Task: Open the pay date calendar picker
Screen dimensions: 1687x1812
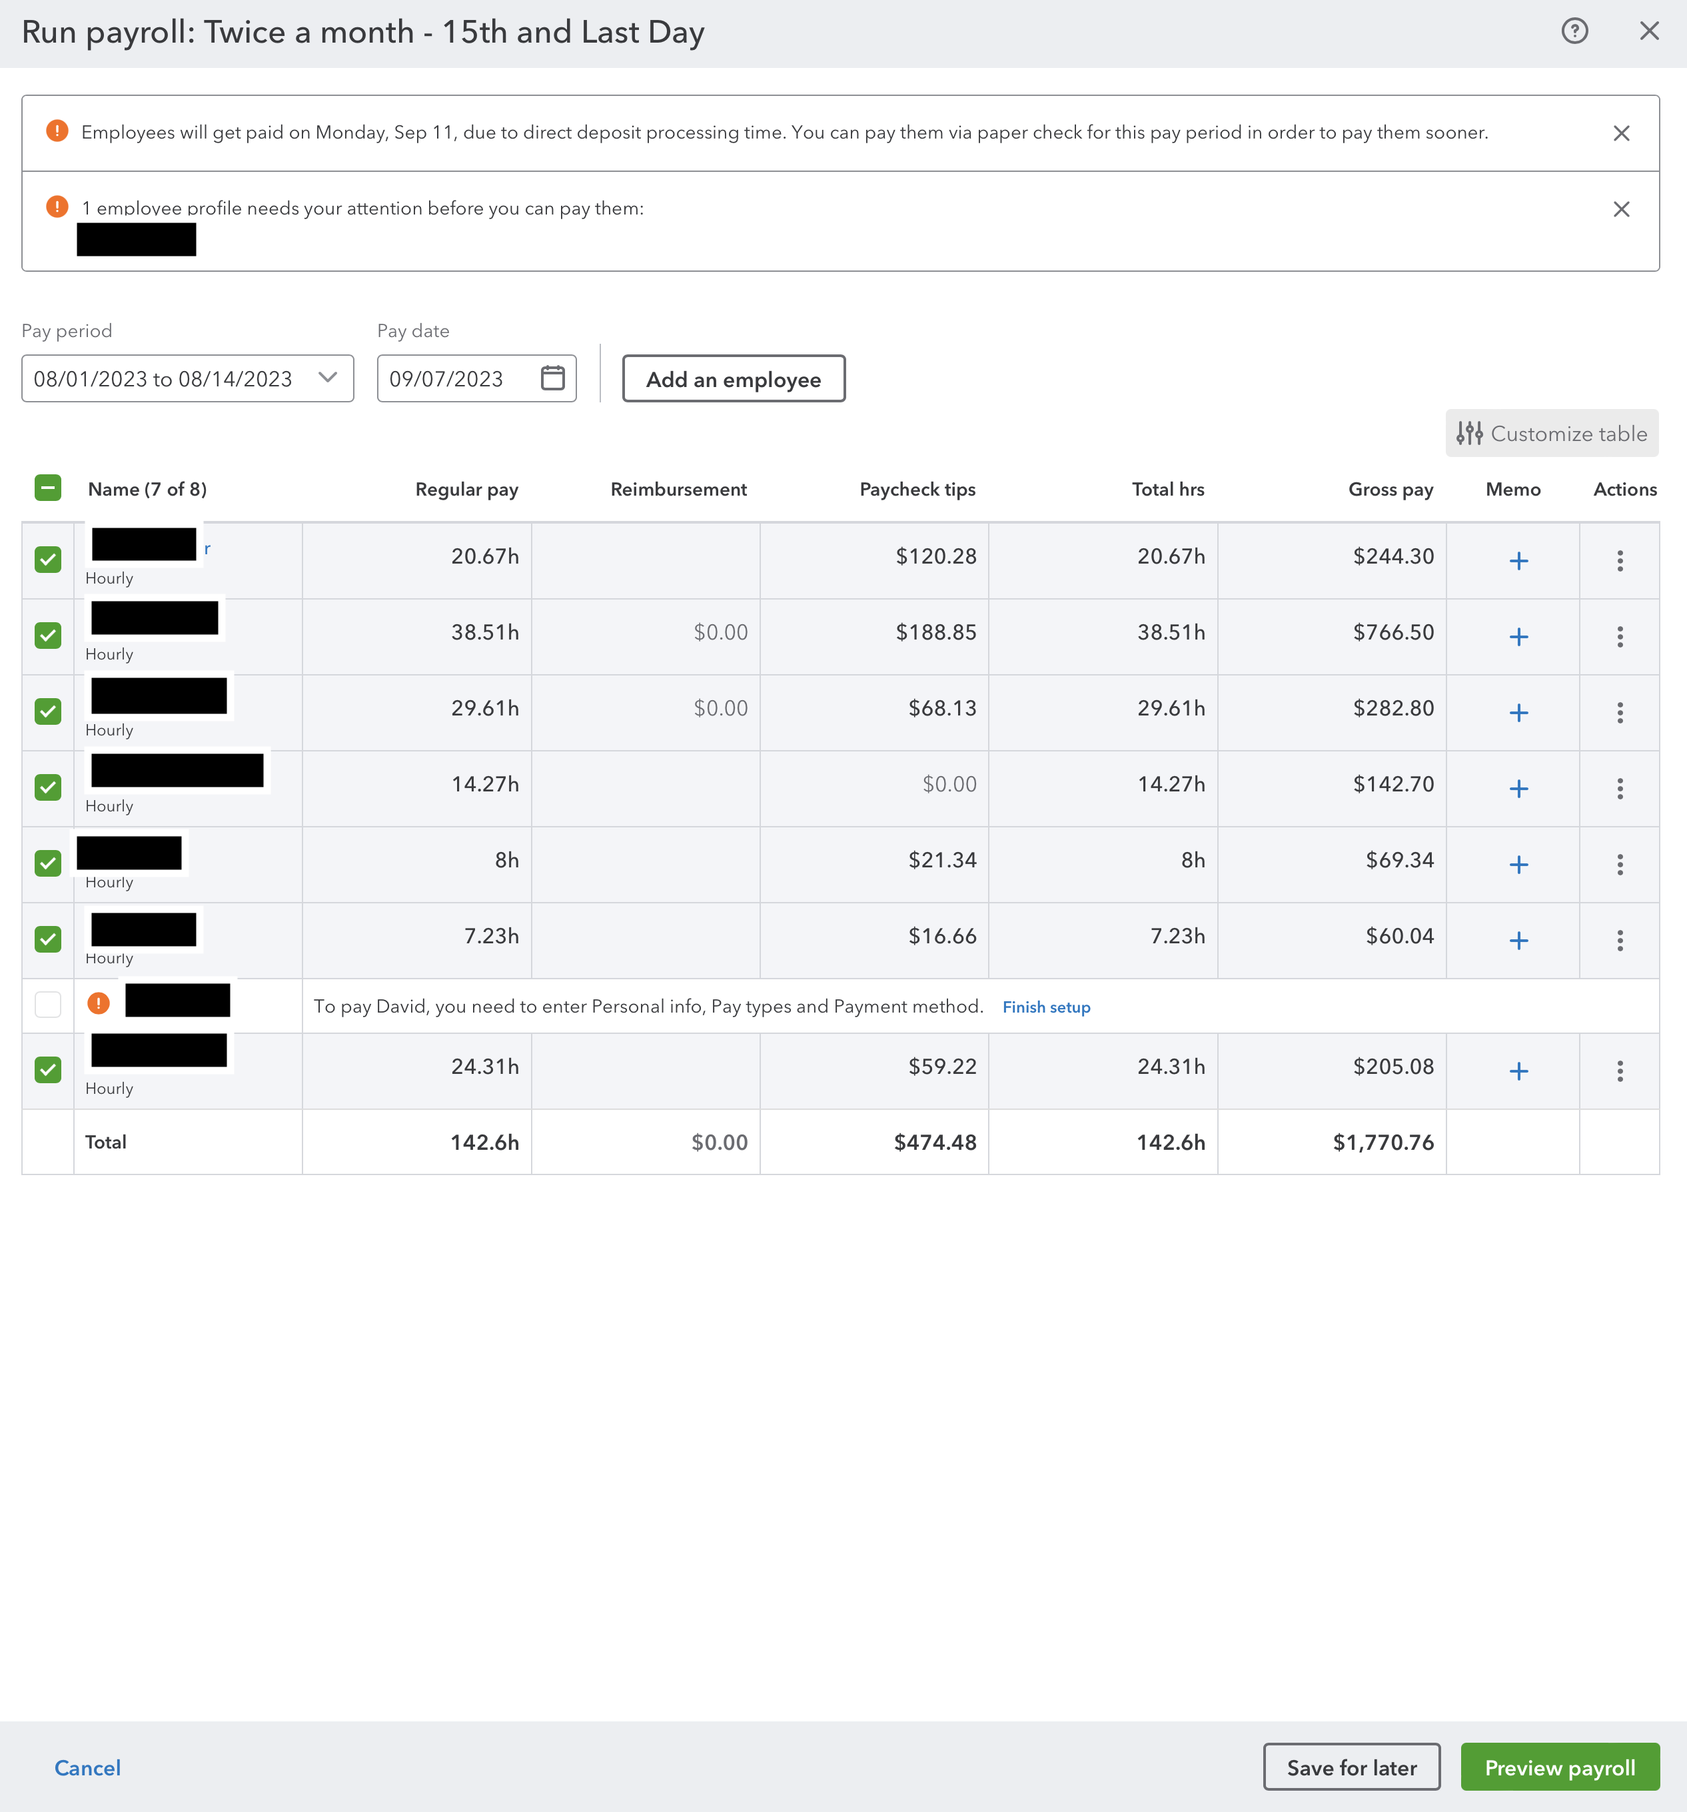Action: 552,378
